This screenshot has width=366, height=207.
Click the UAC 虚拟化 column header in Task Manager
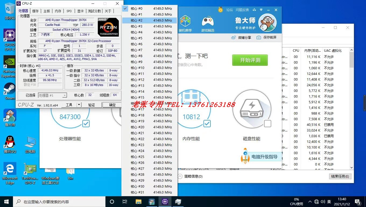[333, 50]
